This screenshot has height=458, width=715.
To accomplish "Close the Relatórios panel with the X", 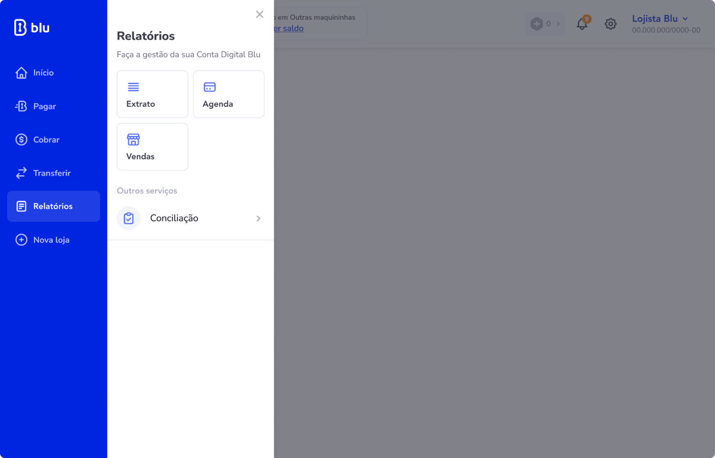I will tap(259, 14).
